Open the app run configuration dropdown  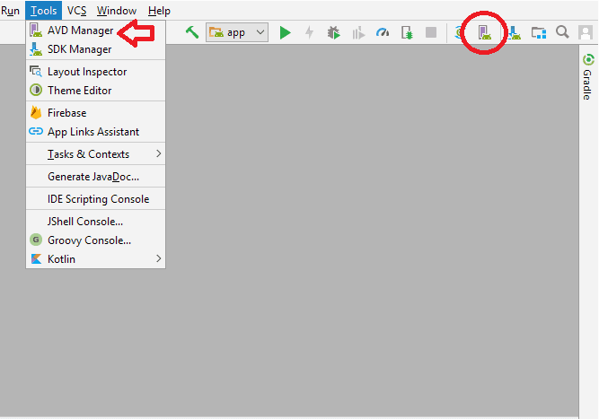[237, 32]
